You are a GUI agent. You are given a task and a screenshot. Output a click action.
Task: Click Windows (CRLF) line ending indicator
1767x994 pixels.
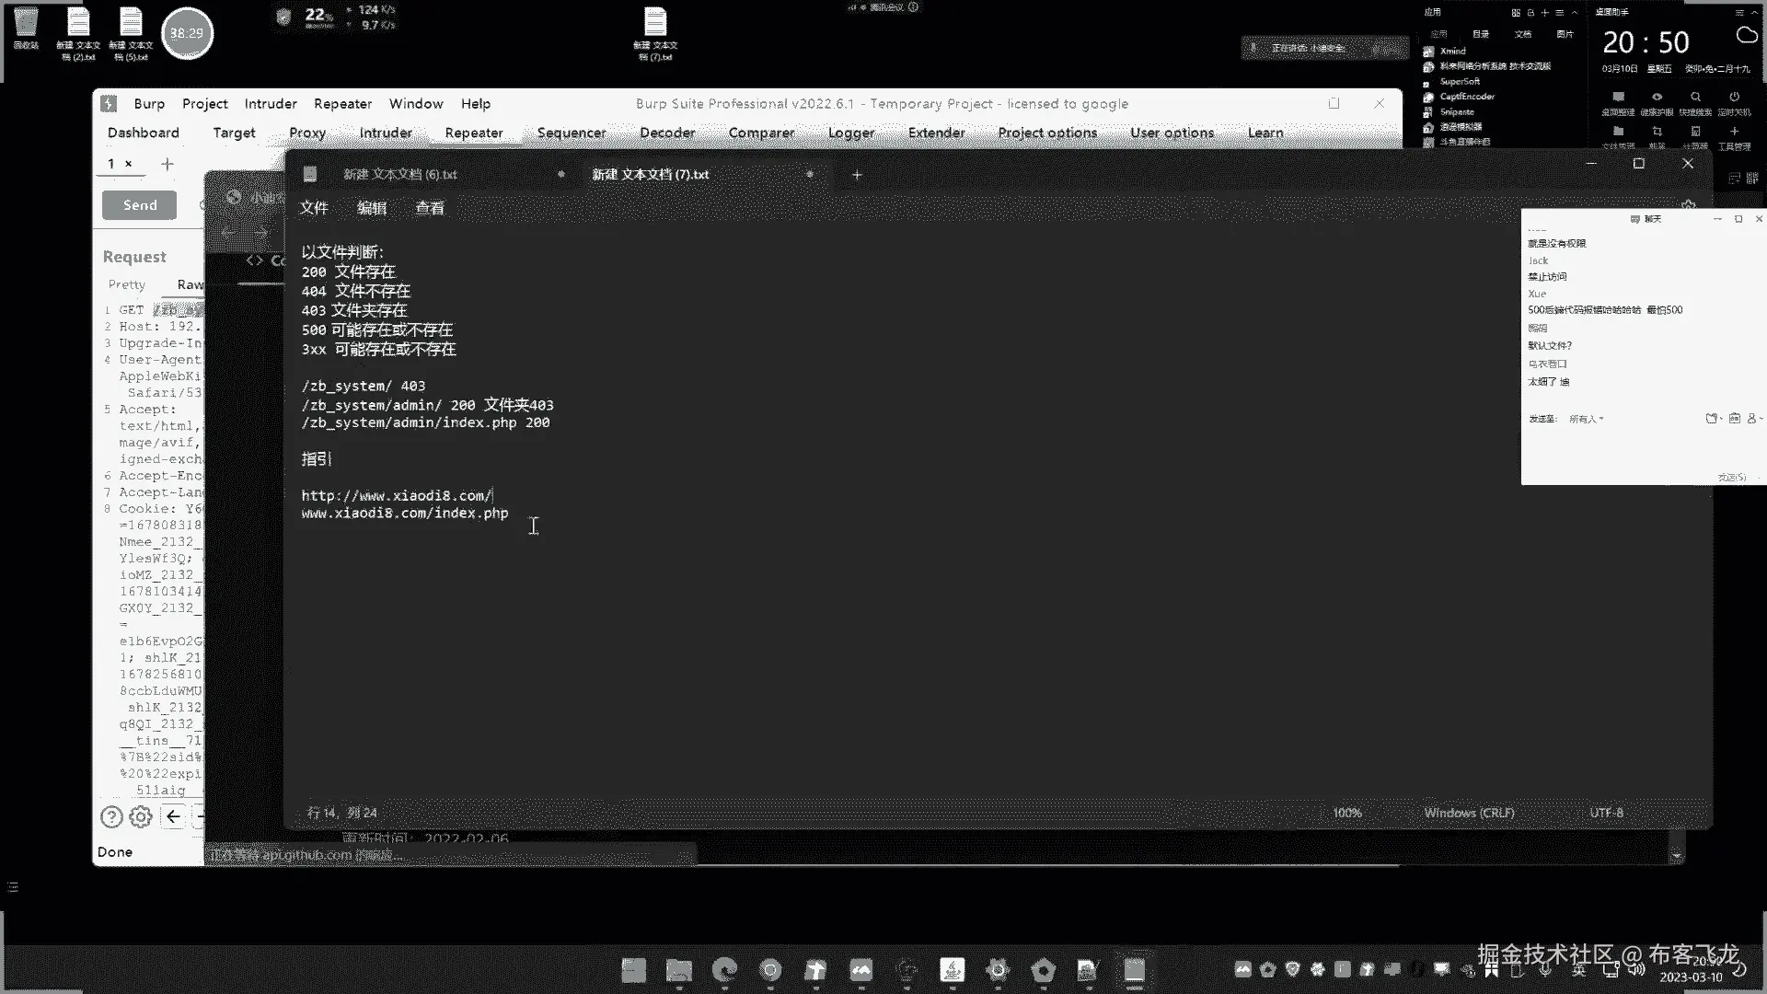point(1469,813)
